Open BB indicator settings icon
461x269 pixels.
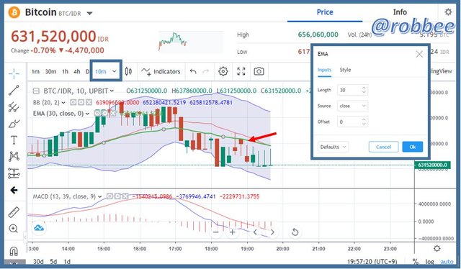click(x=81, y=102)
